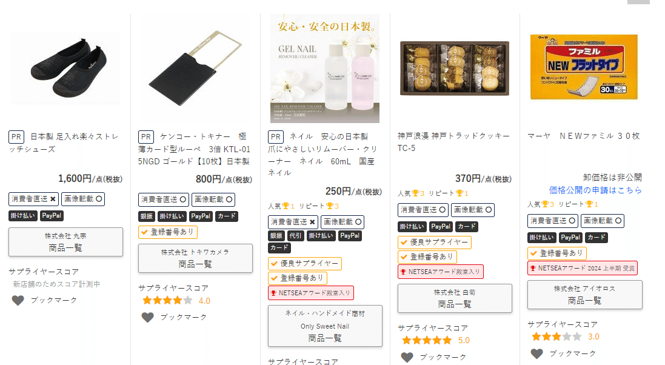Click heart bookmark icon under Tokiwa Camera listing
The height and width of the screenshot is (365, 665).
(147, 318)
